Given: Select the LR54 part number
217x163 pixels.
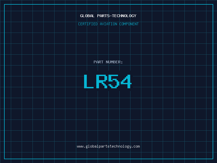Looking at the screenshot, I should pyautogui.click(x=108, y=81).
